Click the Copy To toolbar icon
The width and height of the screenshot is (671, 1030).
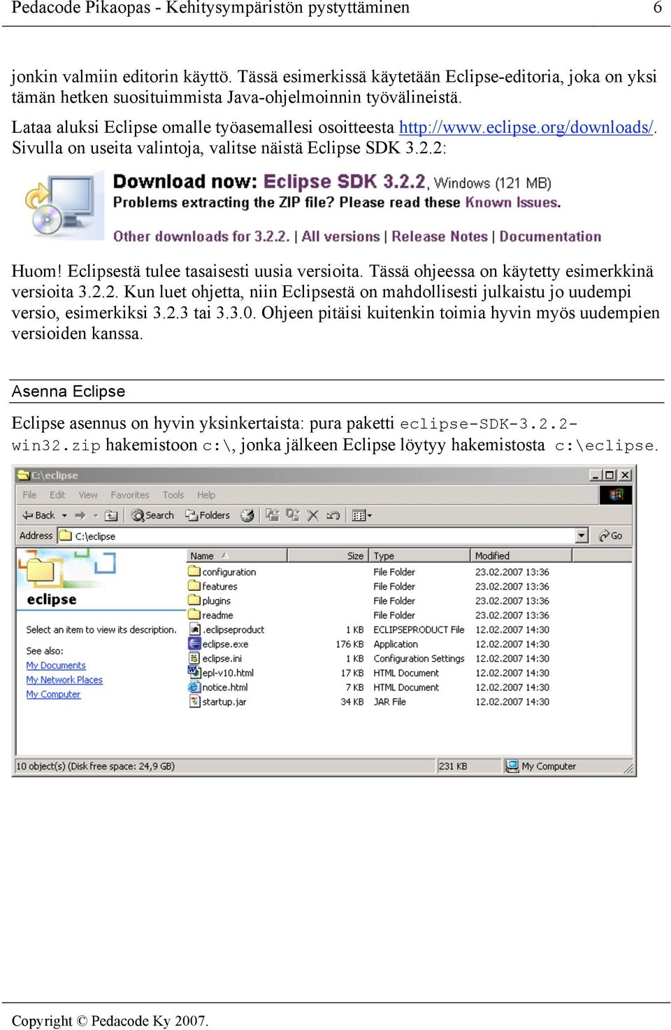coord(293,515)
